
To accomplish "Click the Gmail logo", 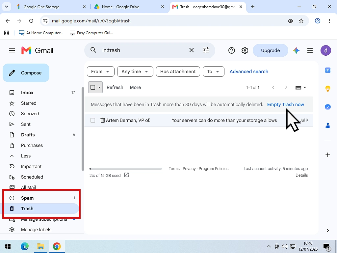I will pyautogui.click(x=37, y=50).
